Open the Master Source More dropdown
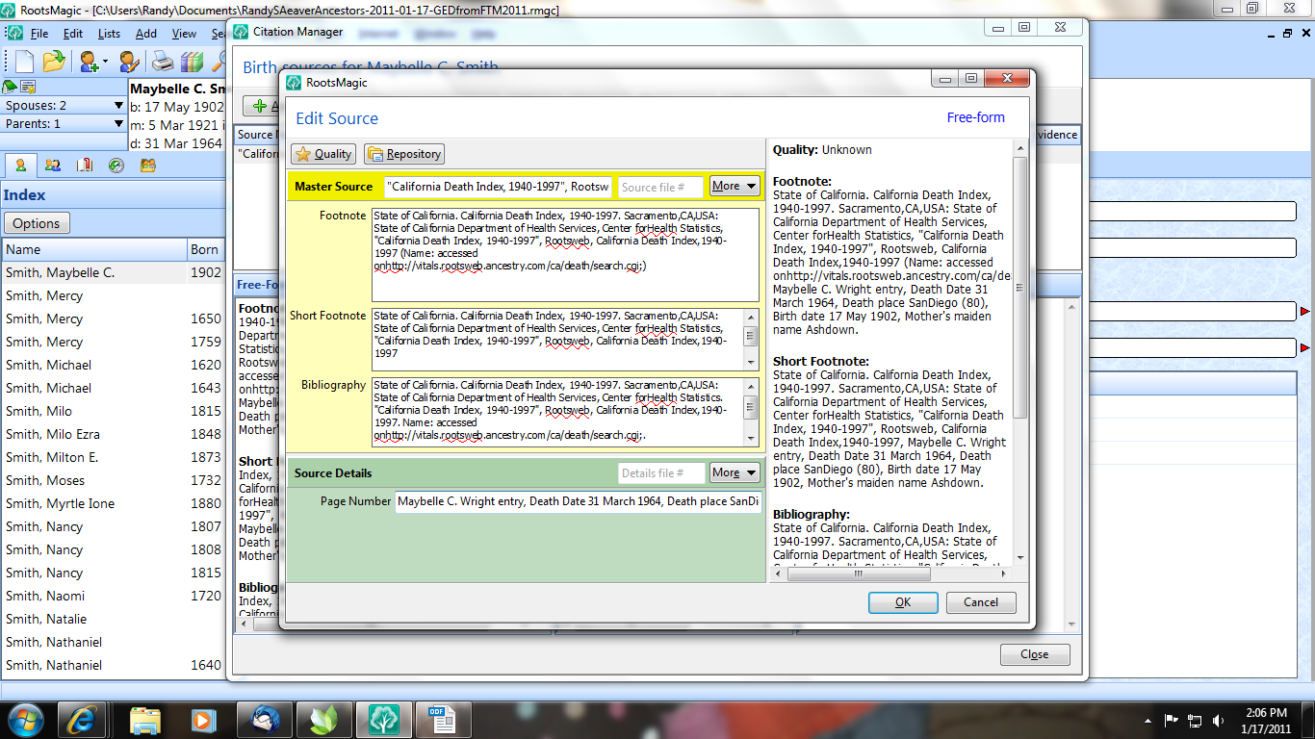This screenshot has width=1315, height=739. [x=735, y=186]
